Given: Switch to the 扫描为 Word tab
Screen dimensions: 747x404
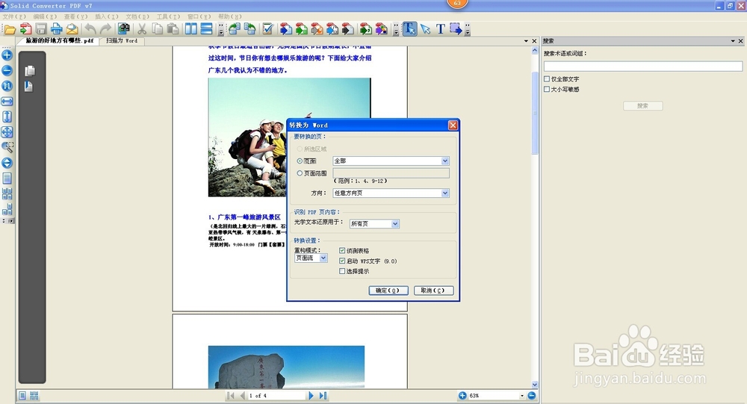Looking at the screenshot, I should click(122, 41).
